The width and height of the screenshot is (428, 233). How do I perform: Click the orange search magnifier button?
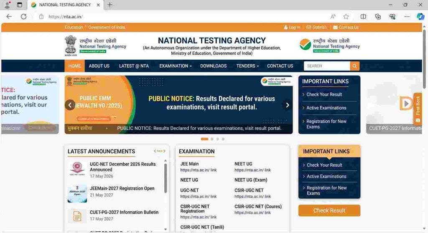[x=354, y=66]
